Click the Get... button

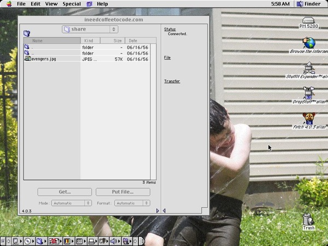tap(65, 192)
